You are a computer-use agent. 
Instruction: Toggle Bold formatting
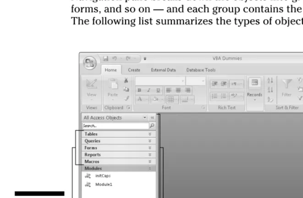click(x=139, y=91)
